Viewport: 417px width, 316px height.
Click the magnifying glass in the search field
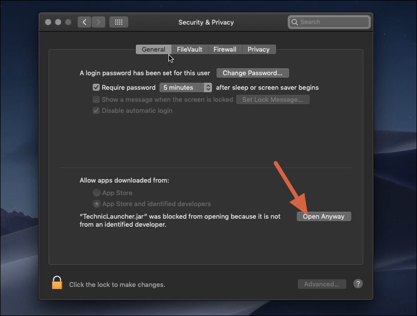coord(296,22)
